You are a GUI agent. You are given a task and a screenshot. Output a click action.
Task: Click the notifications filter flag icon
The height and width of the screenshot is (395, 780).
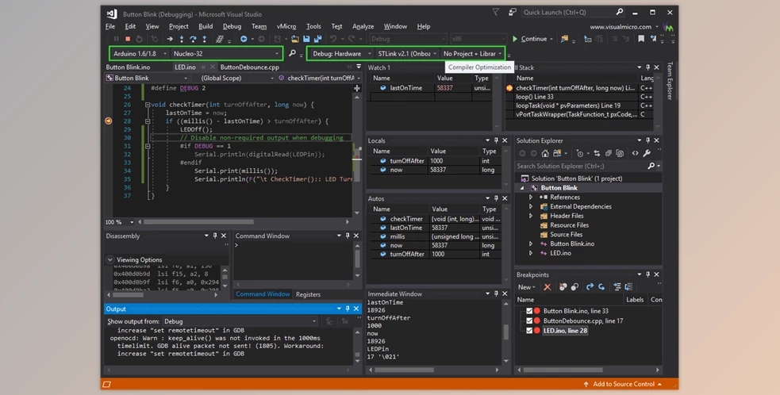[x=495, y=12]
